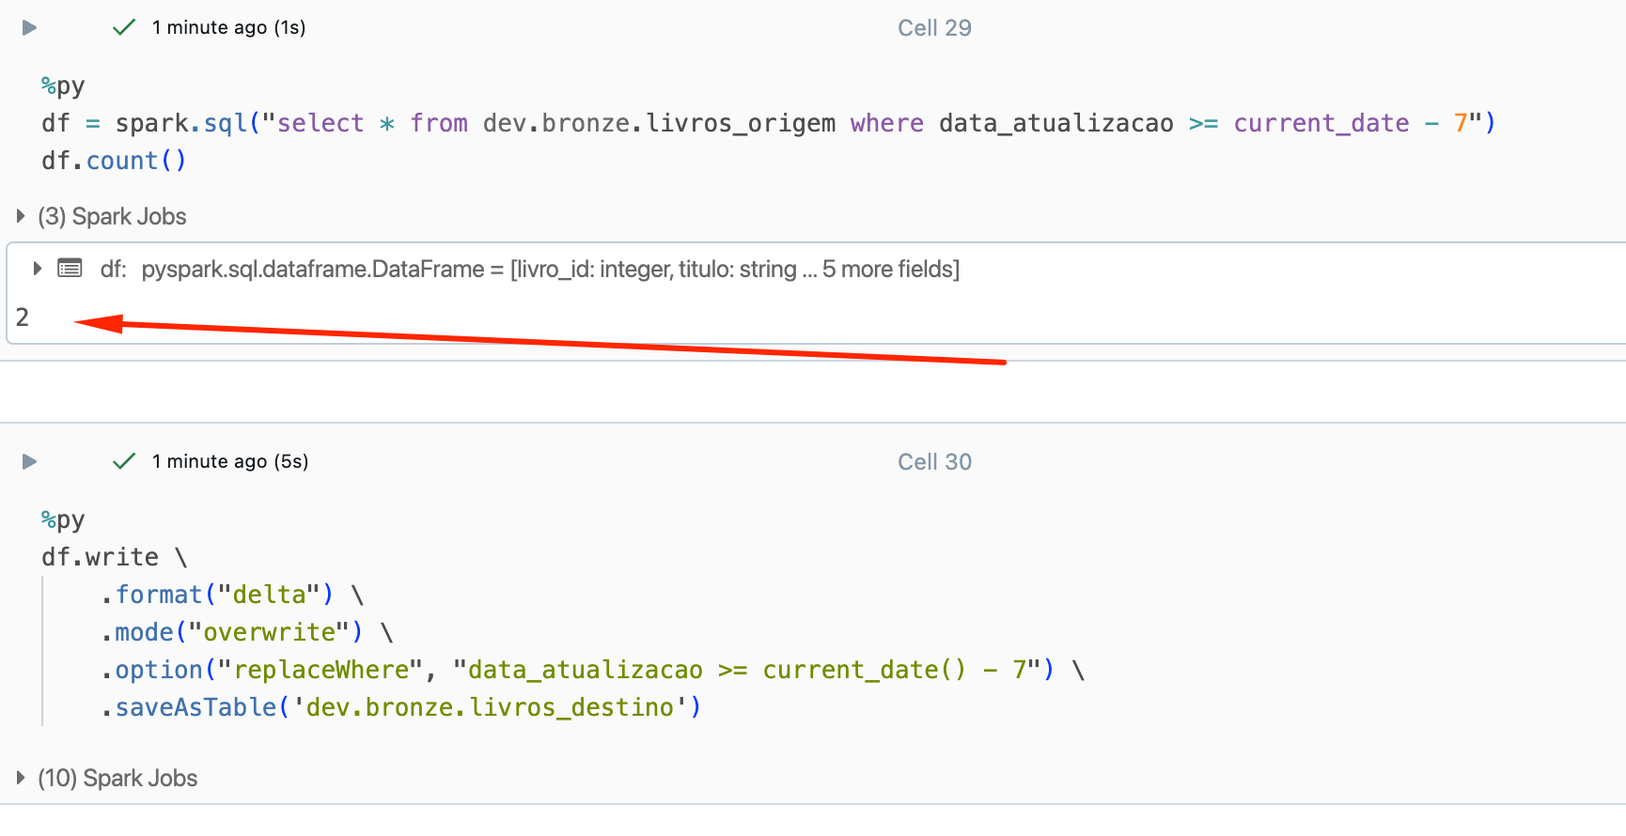
Task: Click the replaceWhere option code line
Action: (593, 670)
